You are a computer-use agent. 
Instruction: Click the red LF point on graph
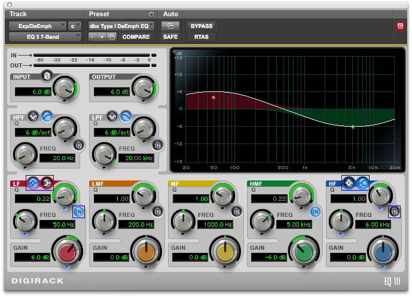click(x=213, y=97)
